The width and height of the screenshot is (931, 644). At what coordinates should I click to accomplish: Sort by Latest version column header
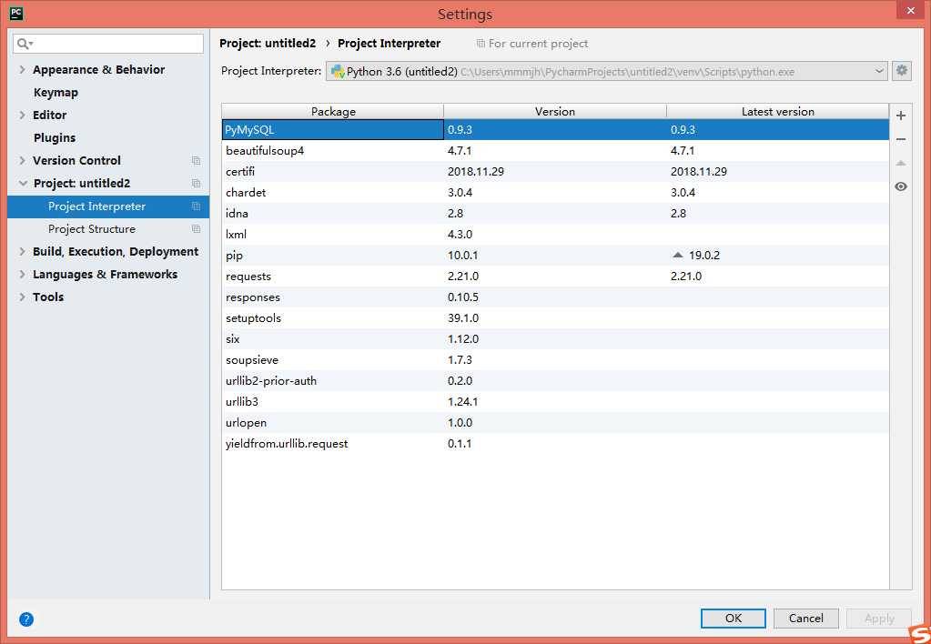pyautogui.click(x=778, y=112)
